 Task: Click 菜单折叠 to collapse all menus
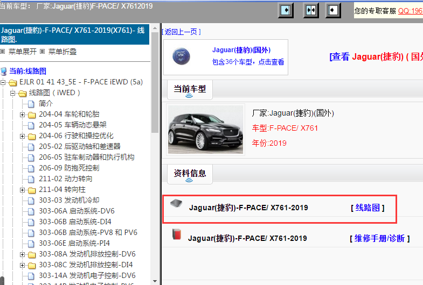(x=63, y=52)
